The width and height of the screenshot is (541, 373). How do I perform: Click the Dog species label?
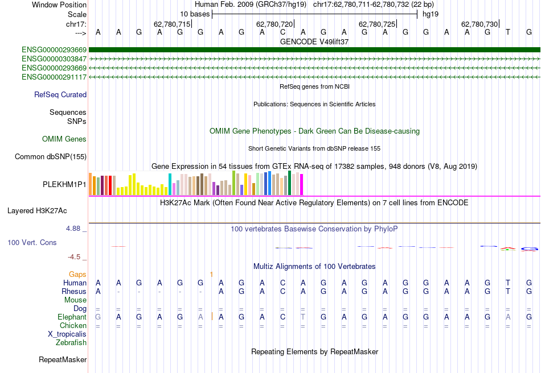[80, 309]
